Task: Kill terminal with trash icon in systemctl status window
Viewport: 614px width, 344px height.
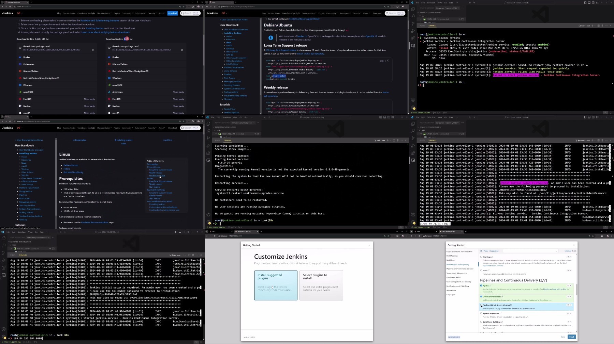Action: point(602,26)
